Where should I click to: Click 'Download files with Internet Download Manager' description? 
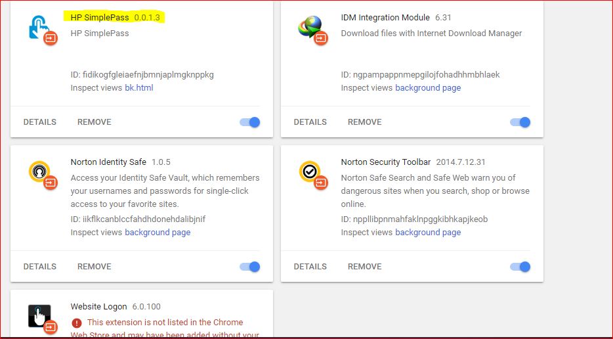(x=431, y=34)
